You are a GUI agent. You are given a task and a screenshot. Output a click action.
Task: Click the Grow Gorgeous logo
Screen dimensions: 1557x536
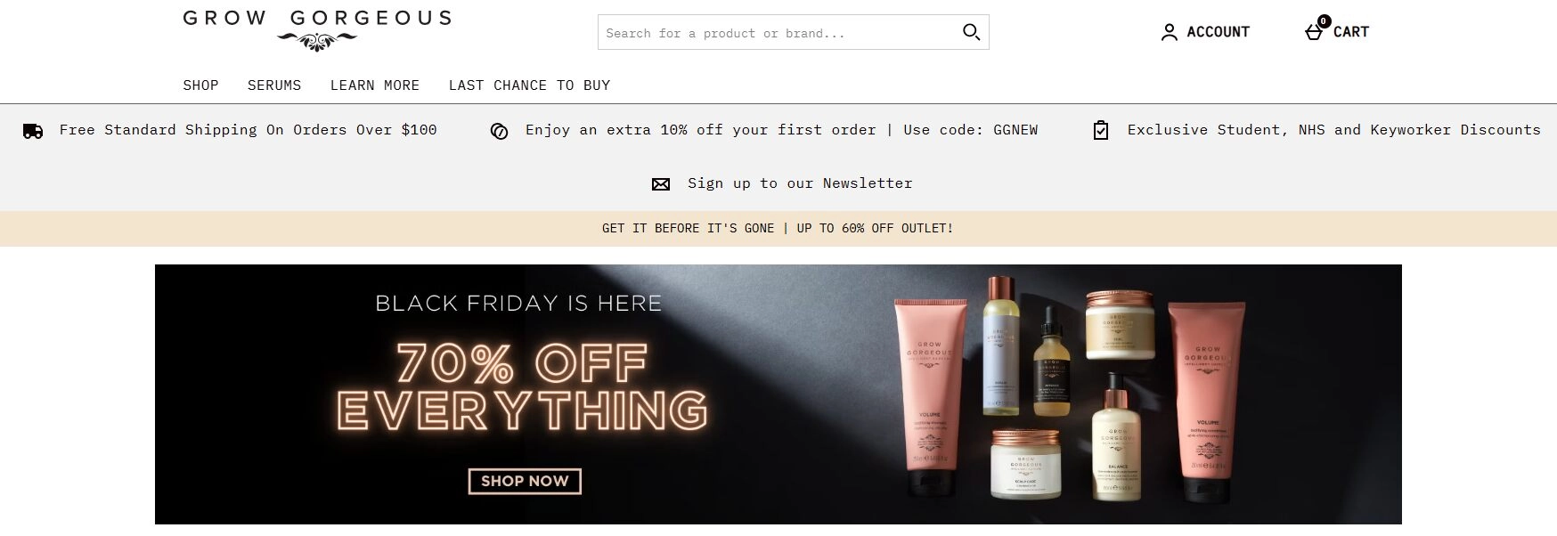tap(317, 28)
